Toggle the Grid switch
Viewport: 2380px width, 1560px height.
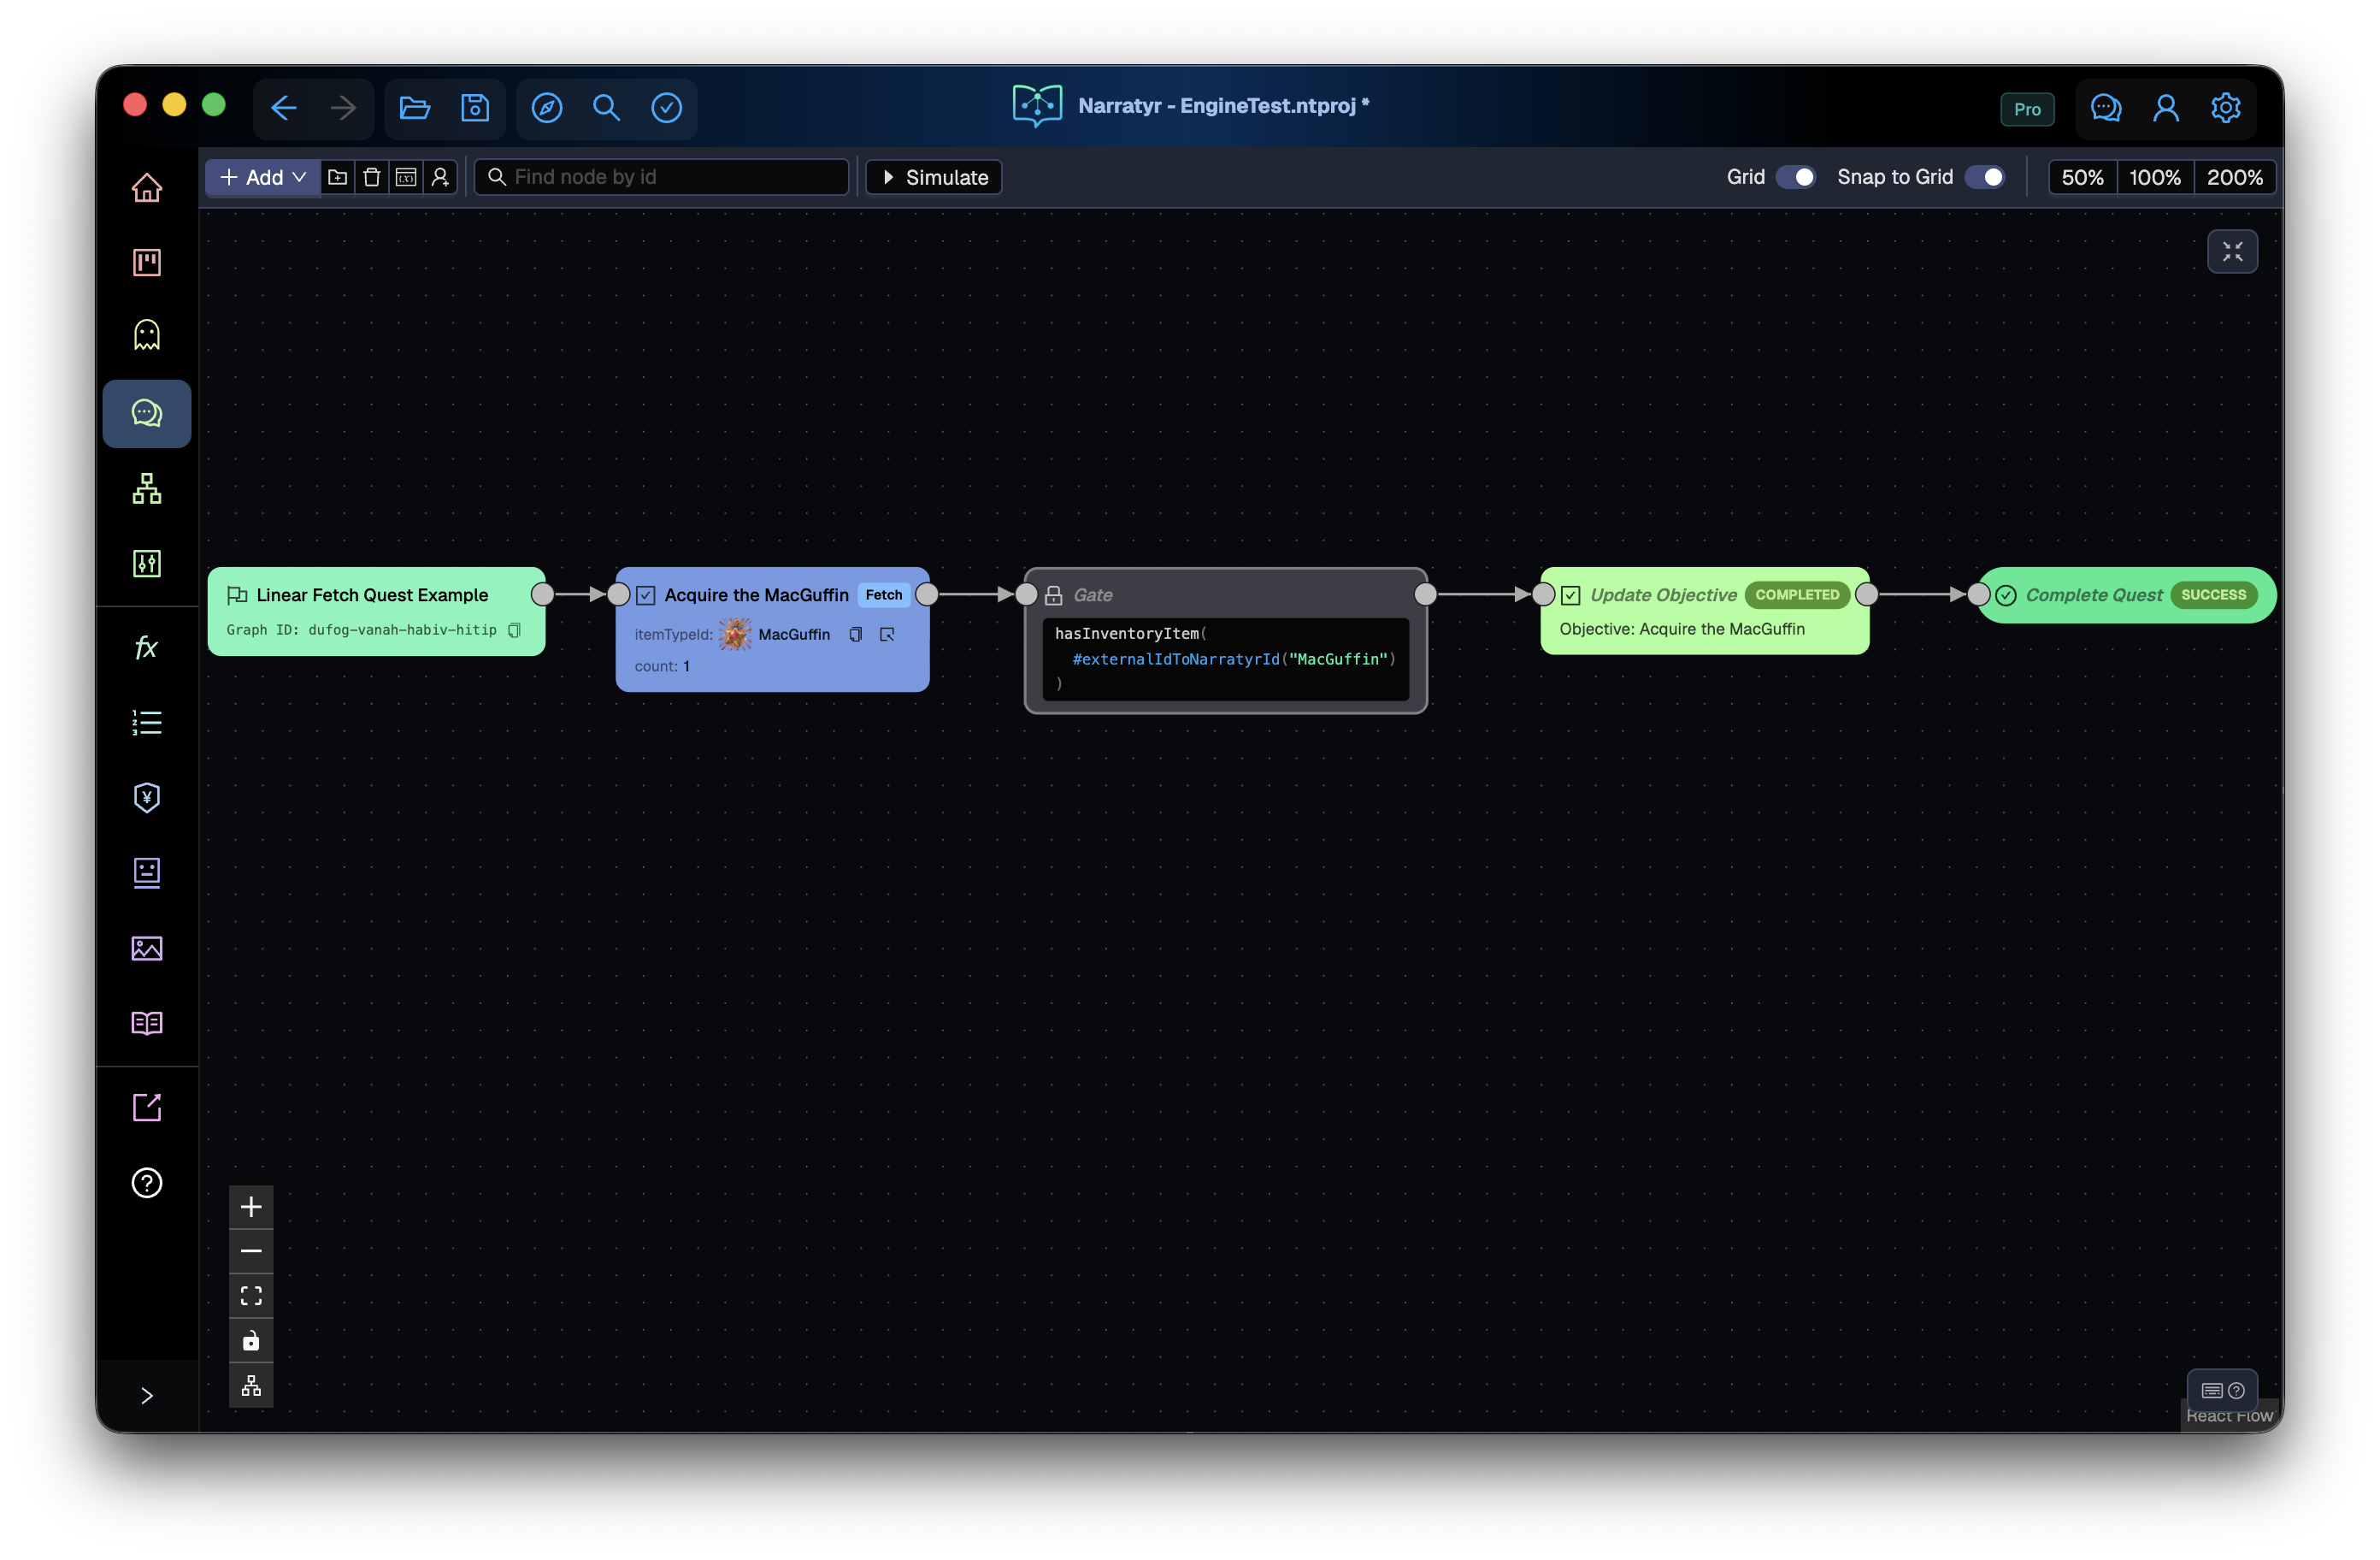pyautogui.click(x=1796, y=177)
